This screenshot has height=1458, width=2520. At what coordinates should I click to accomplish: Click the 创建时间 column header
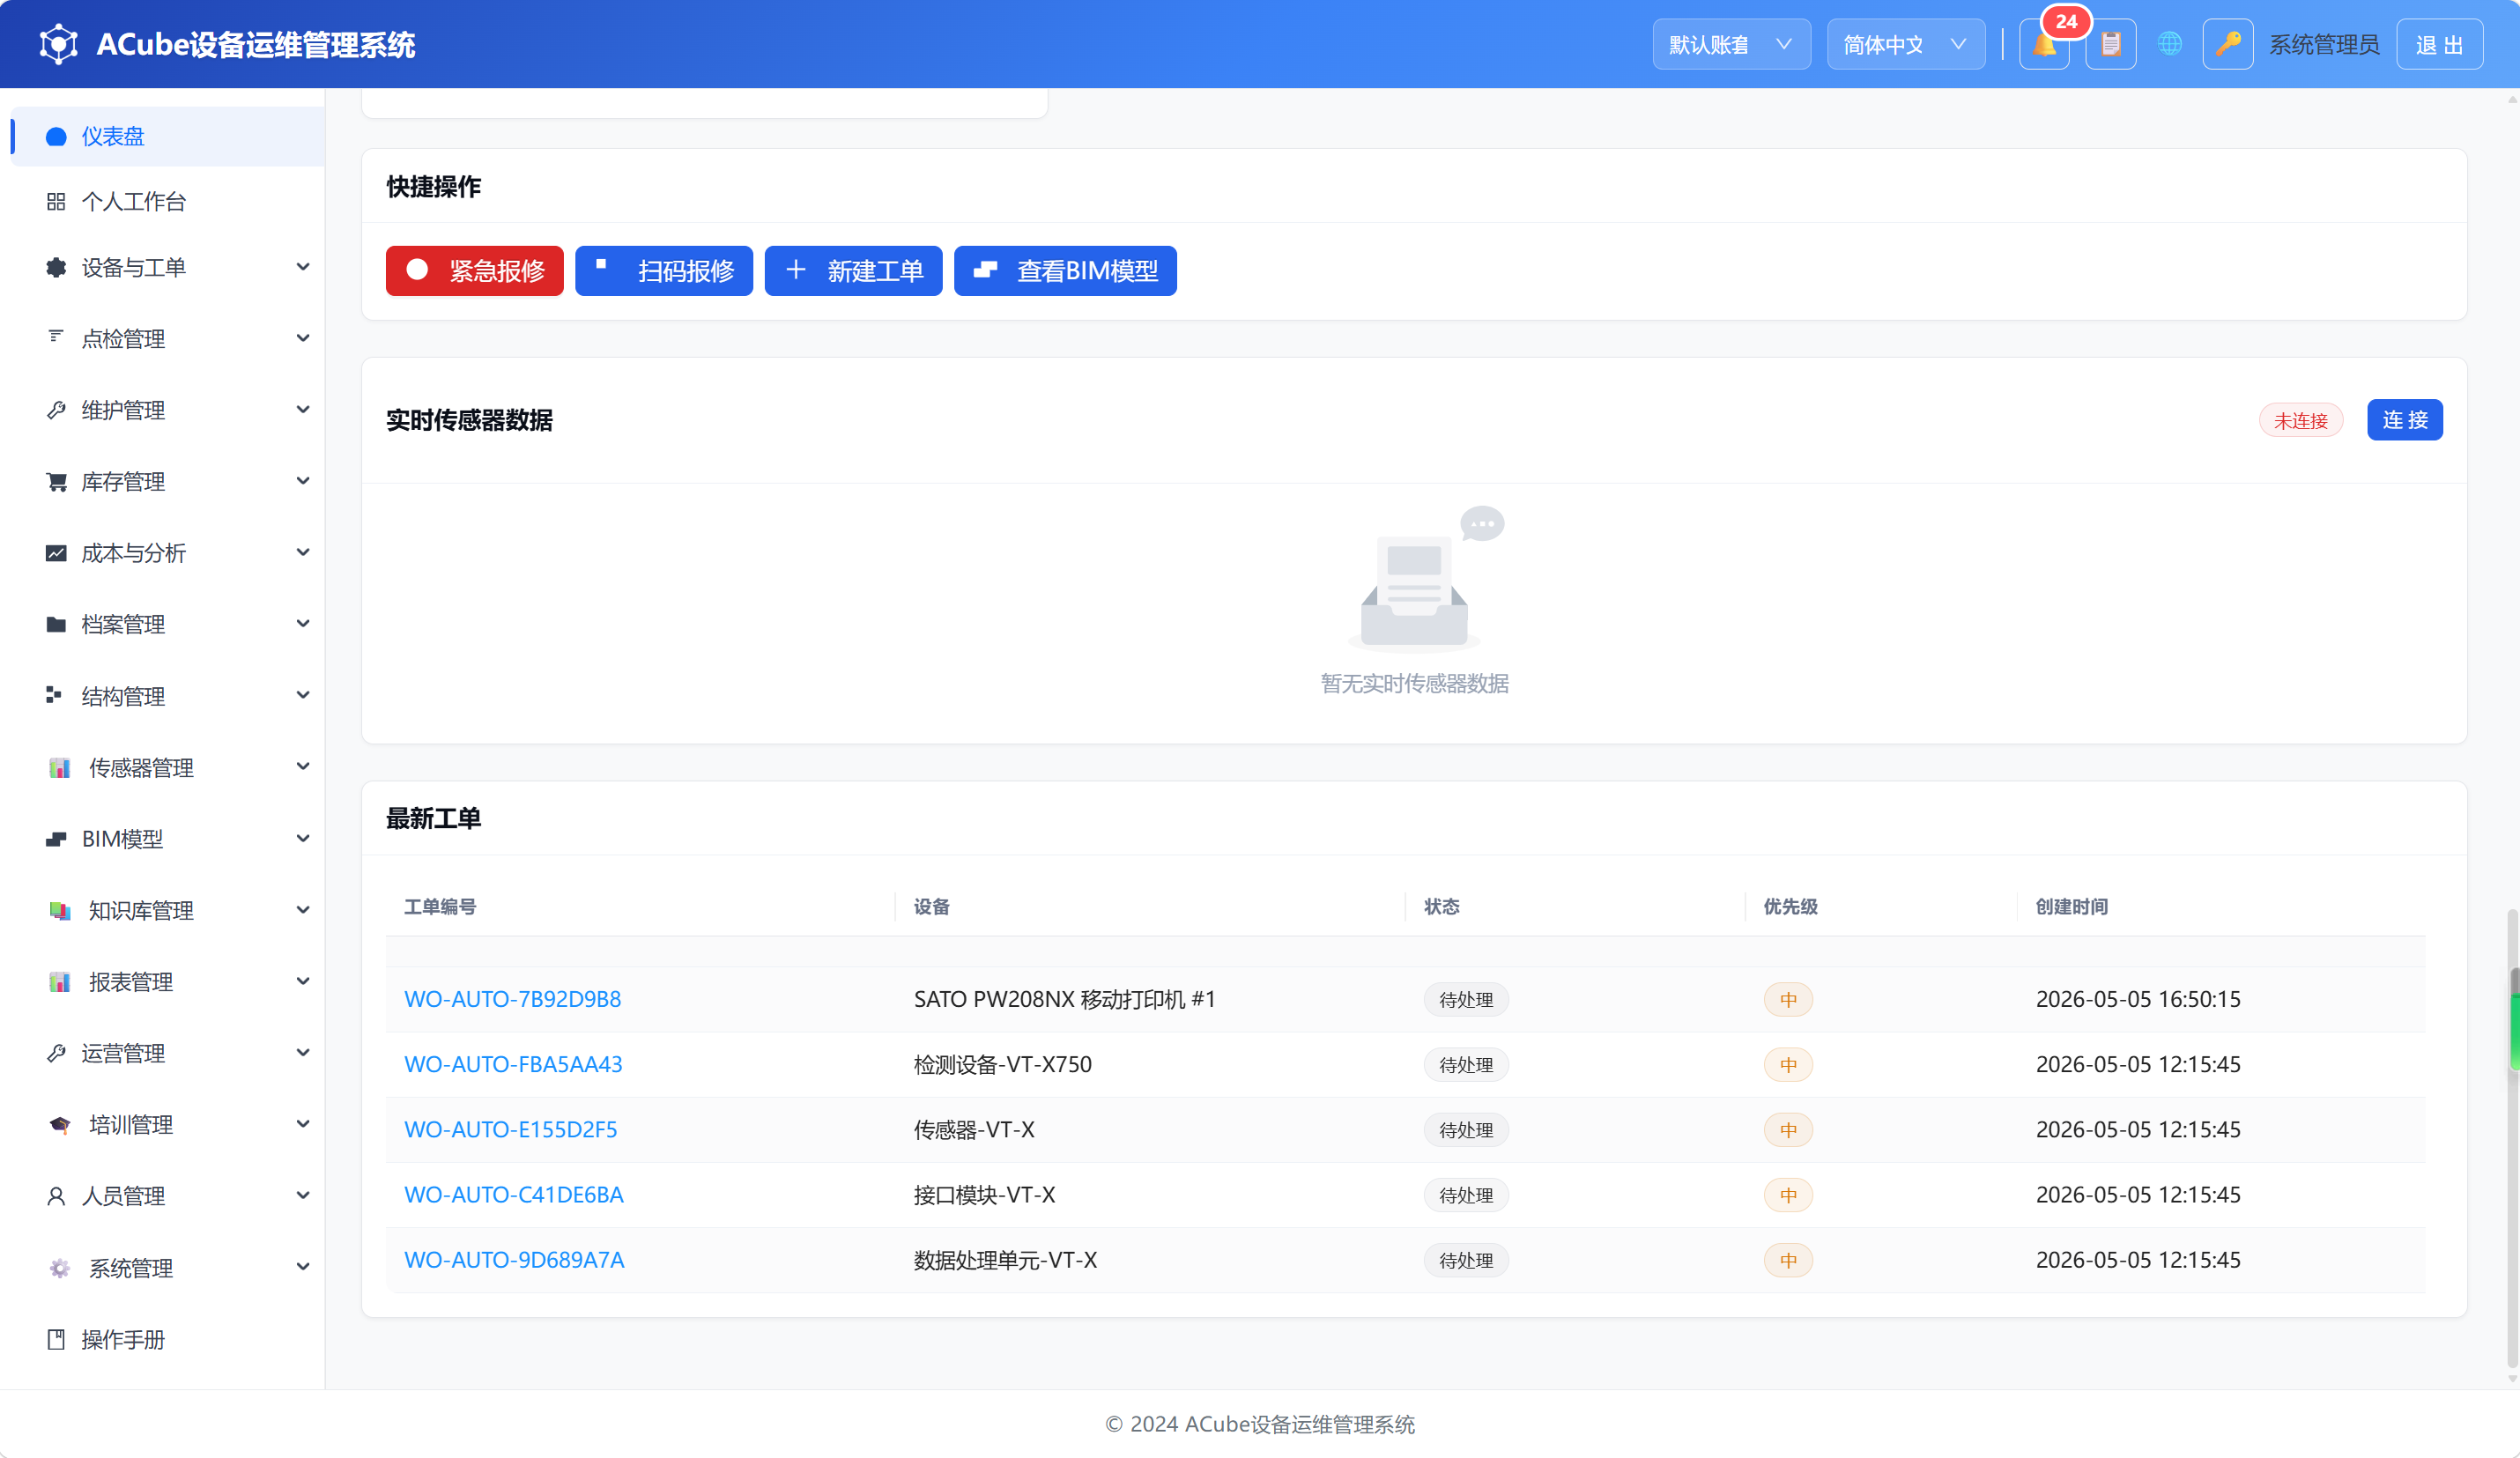pyautogui.click(x=2072, y=906)
